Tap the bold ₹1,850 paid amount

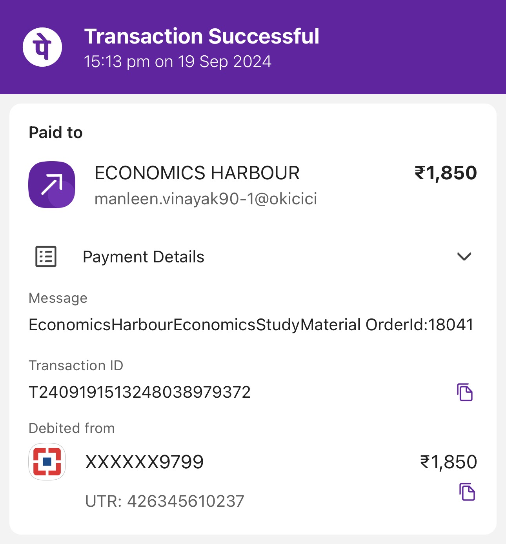446,173
